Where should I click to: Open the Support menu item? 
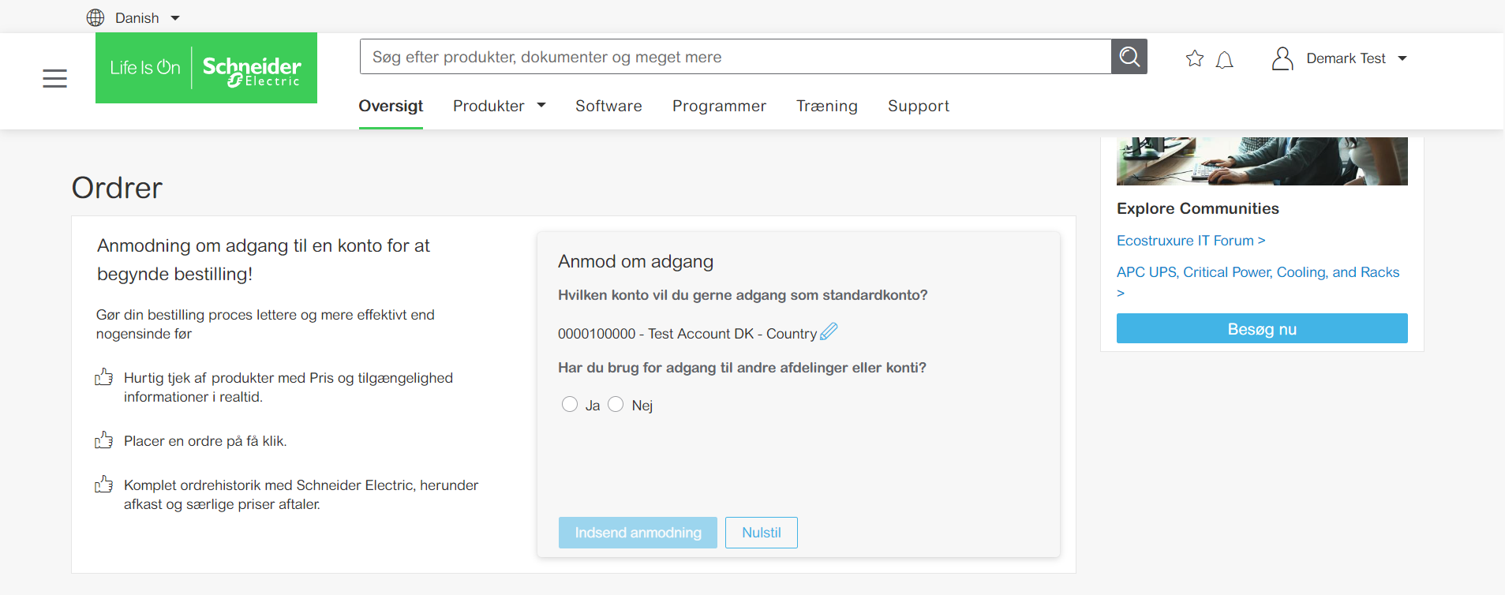tap(919, 106)
